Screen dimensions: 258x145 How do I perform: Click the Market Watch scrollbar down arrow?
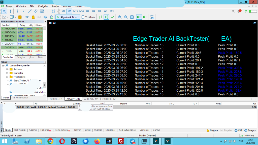(45, 54)
